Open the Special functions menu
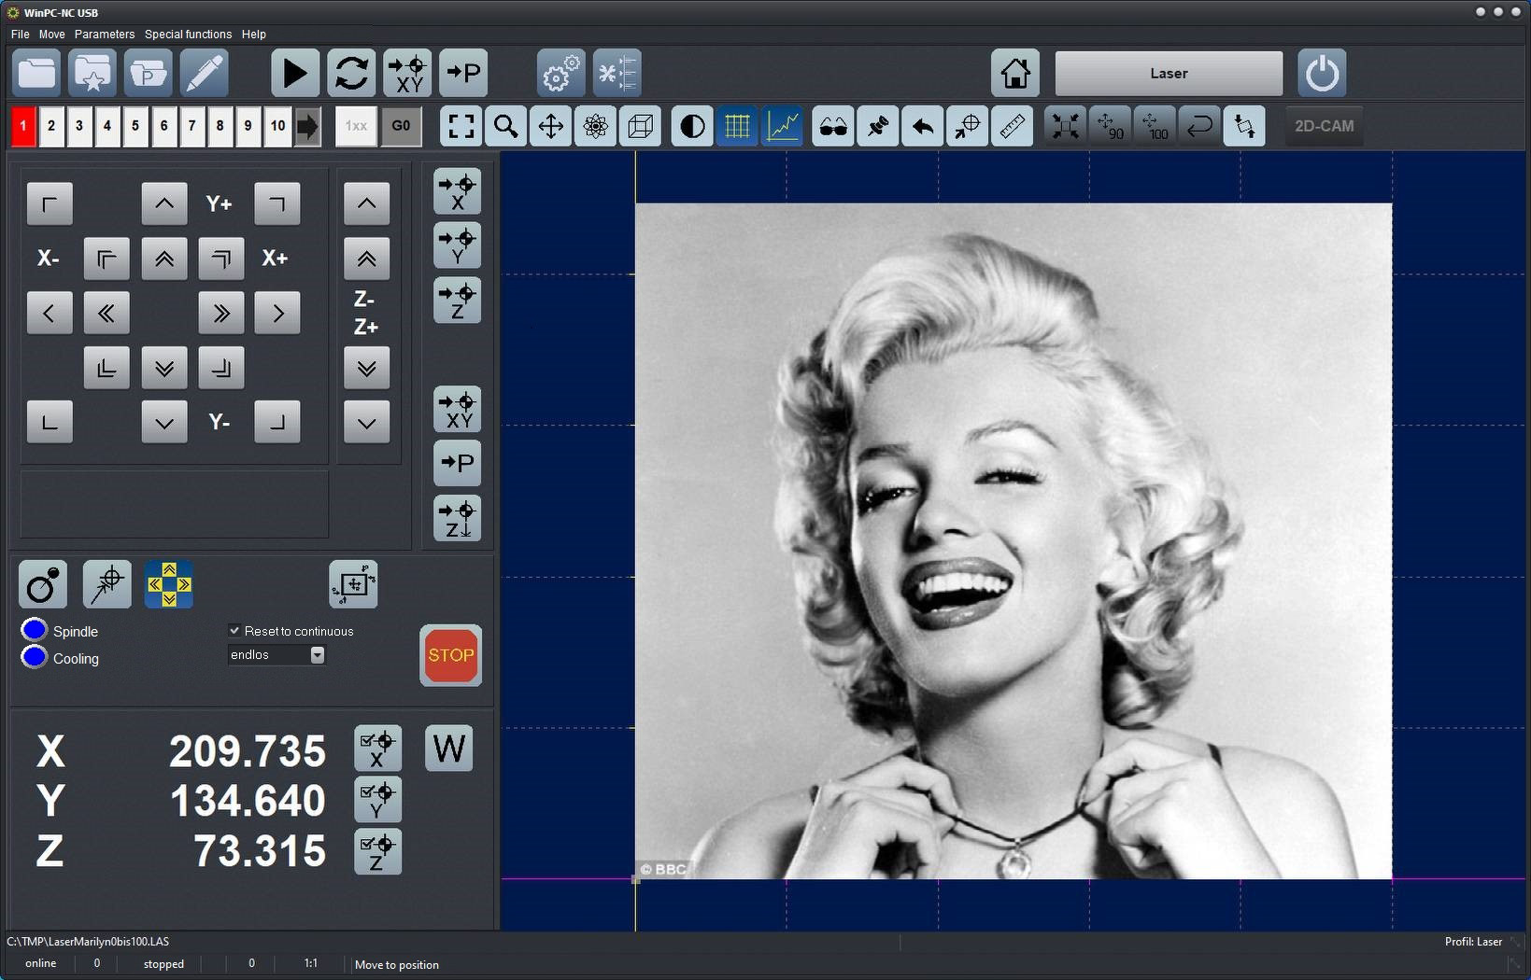The height and width of the screenshot is (980, 1531). coord(188,35)
